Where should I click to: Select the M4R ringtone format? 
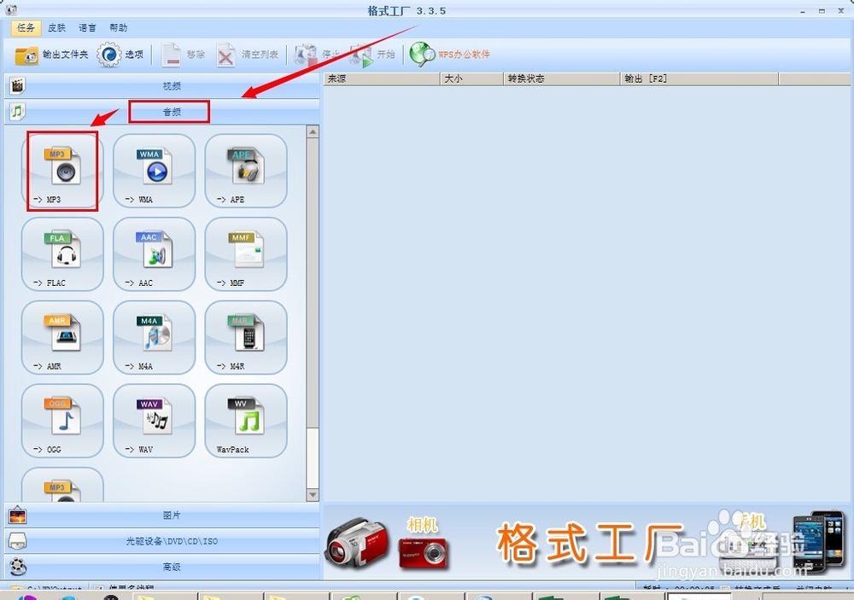(x=245, y=337)
